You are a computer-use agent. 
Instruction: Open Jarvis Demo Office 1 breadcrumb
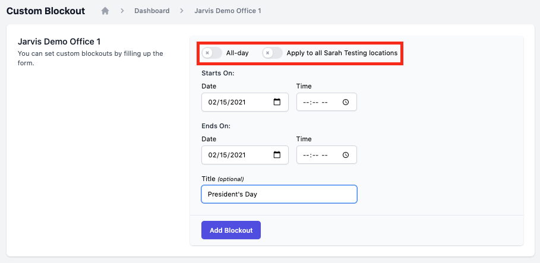(x=228, y=11)
